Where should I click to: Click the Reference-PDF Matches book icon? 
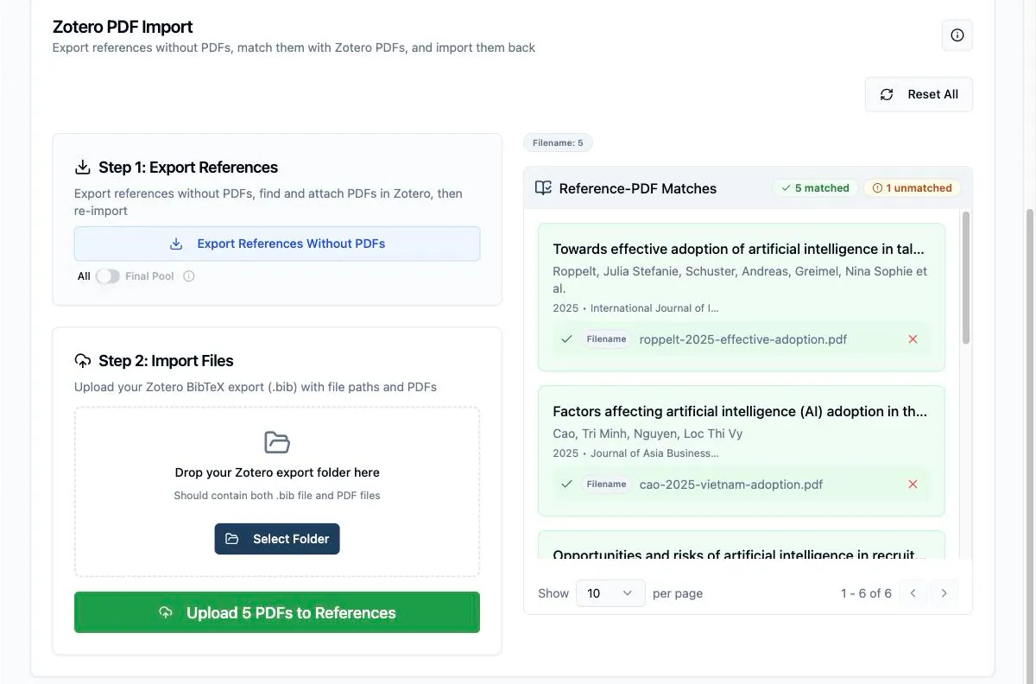[x=543, y=188]
